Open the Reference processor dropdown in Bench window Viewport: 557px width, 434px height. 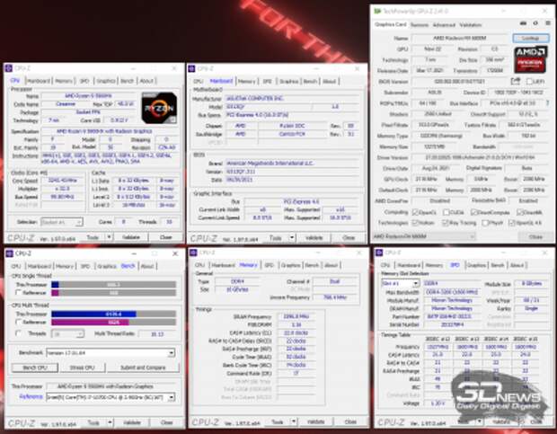coord(111,396)
